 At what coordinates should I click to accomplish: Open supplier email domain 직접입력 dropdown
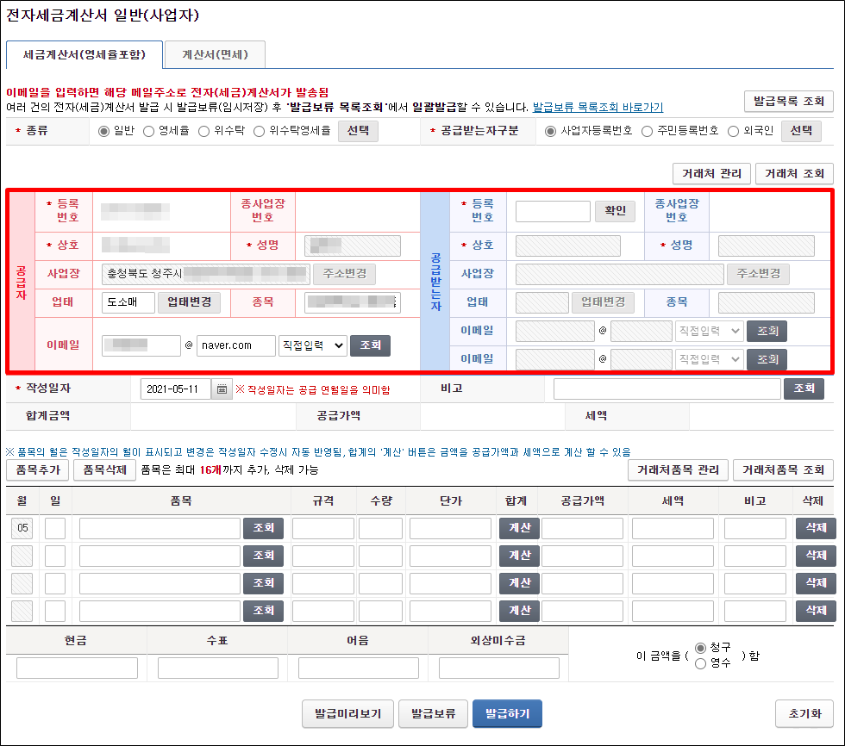coord(312,345)
